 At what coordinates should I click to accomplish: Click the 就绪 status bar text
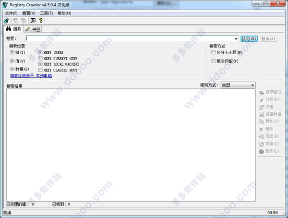coord(7,213)
